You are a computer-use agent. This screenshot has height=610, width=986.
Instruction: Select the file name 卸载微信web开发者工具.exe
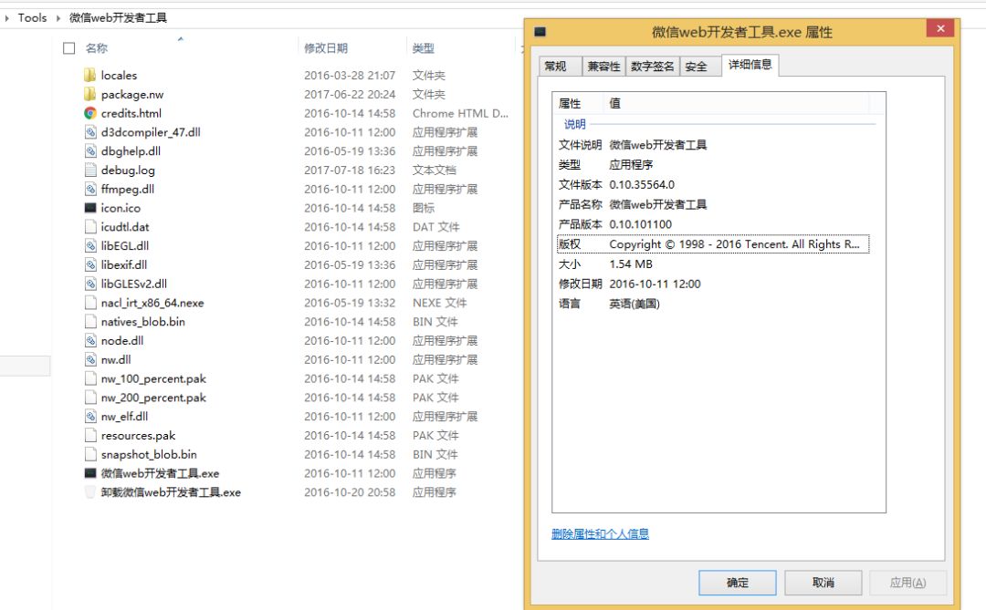[171, 492]
